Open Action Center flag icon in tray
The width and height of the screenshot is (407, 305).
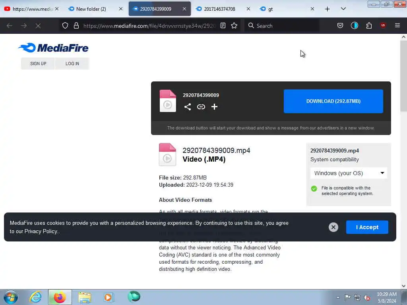coord(347,297)
